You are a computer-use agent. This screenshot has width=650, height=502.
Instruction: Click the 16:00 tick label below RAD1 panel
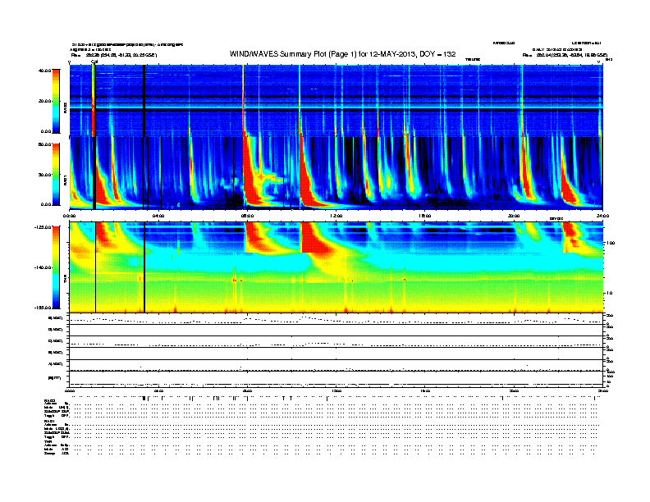[x=425, y=216]
